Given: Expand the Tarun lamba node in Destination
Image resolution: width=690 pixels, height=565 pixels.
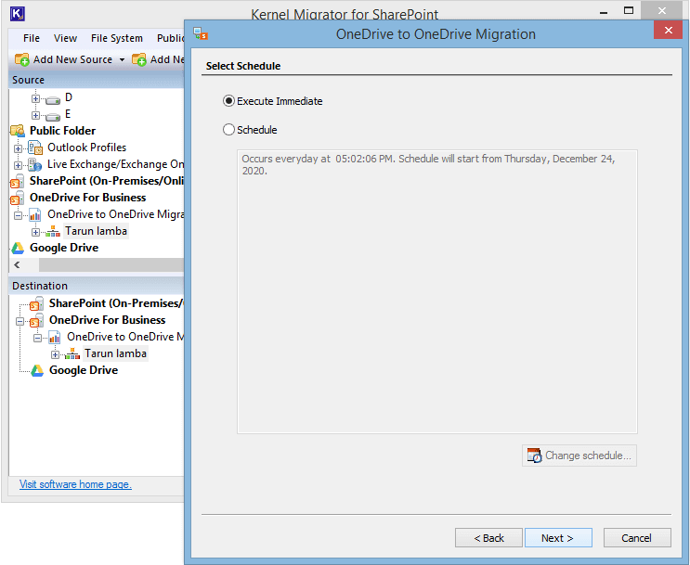Looking at the screenshot, I should (55, 354).
